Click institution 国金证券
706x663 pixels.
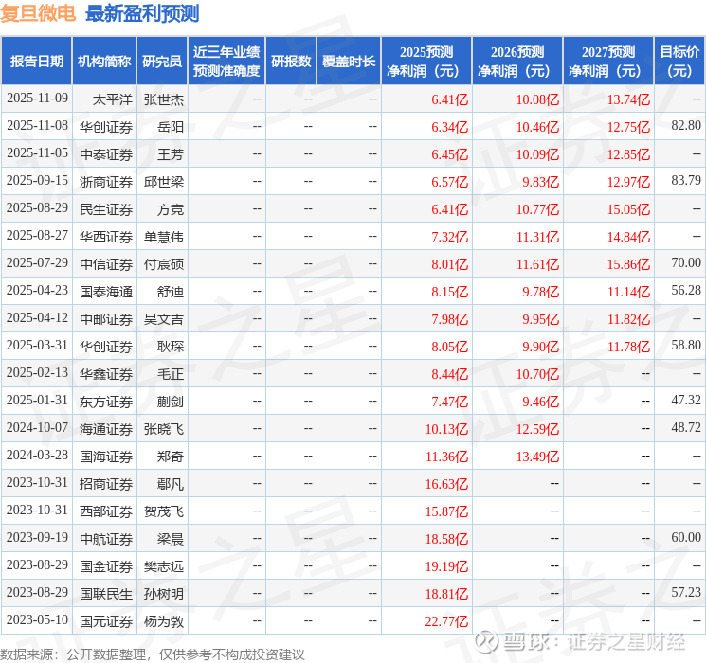click(x=106, y=566)
